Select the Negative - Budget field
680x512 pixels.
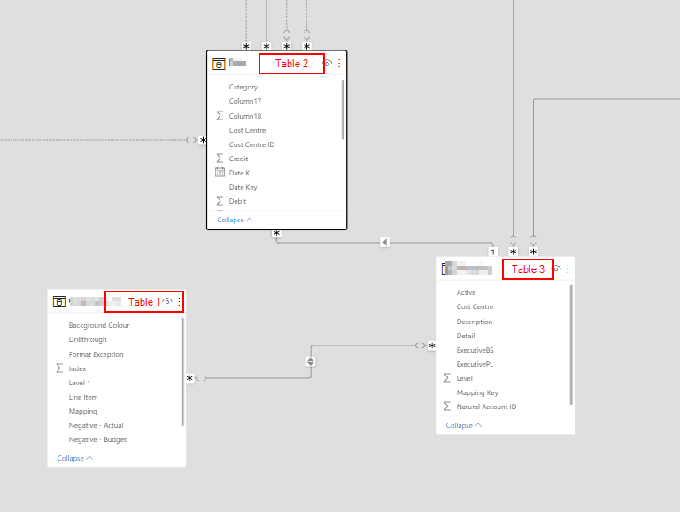[97, 439]
